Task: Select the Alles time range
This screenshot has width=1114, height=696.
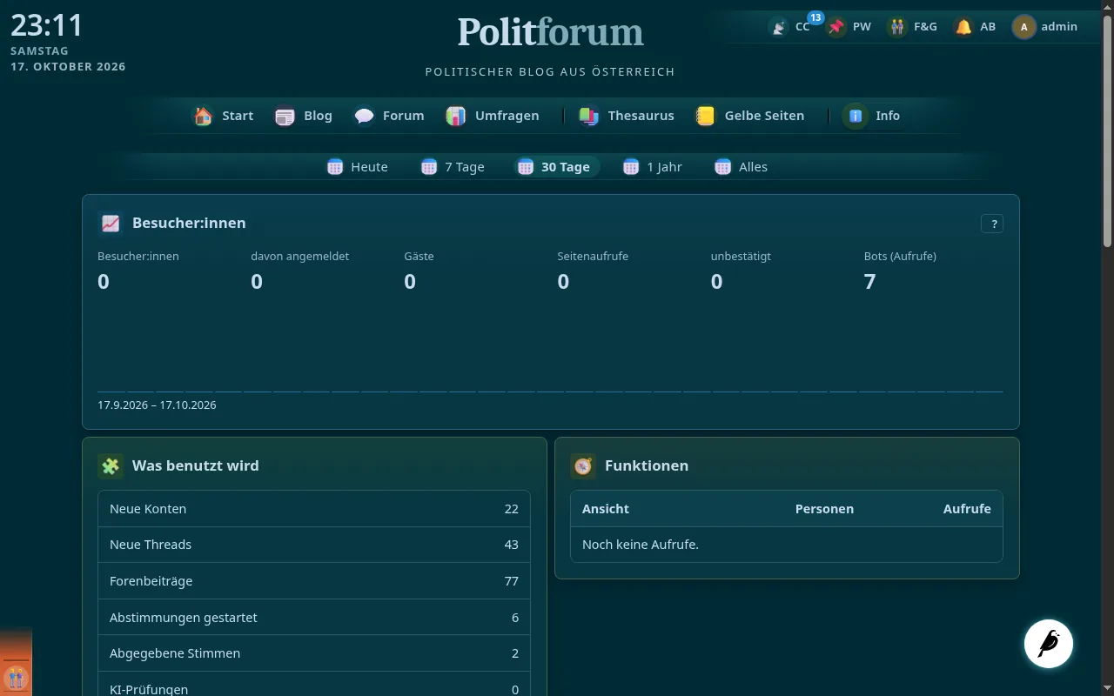Action: [742, 167]
